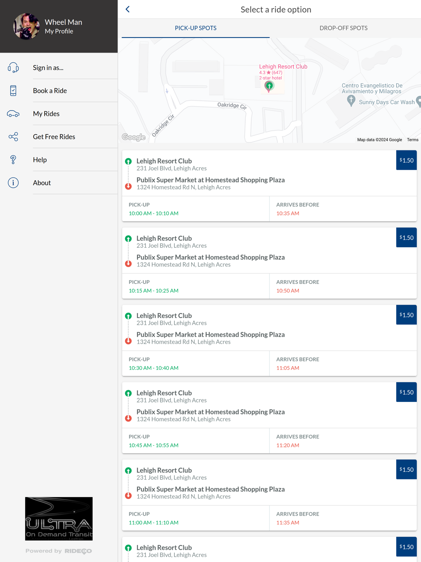Switch to the DROP-OFF SPOTS tab
421x562 pixels.
(x=344, y=28)
